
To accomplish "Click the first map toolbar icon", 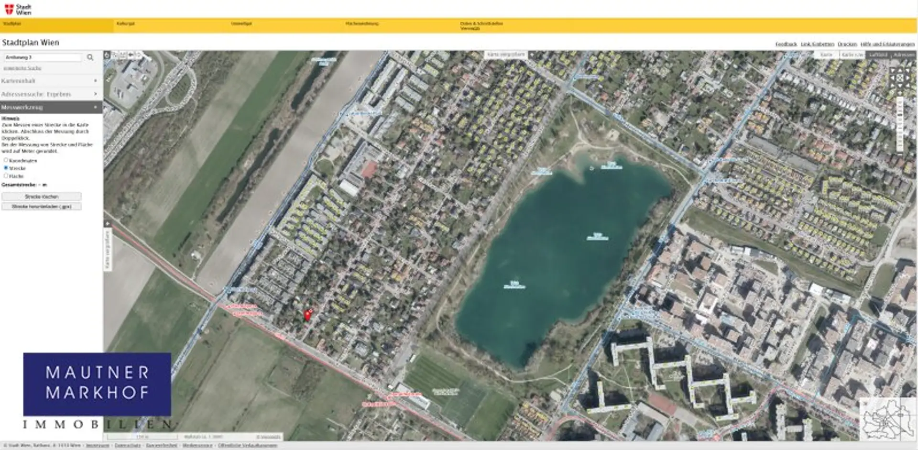I will [107, 55].
